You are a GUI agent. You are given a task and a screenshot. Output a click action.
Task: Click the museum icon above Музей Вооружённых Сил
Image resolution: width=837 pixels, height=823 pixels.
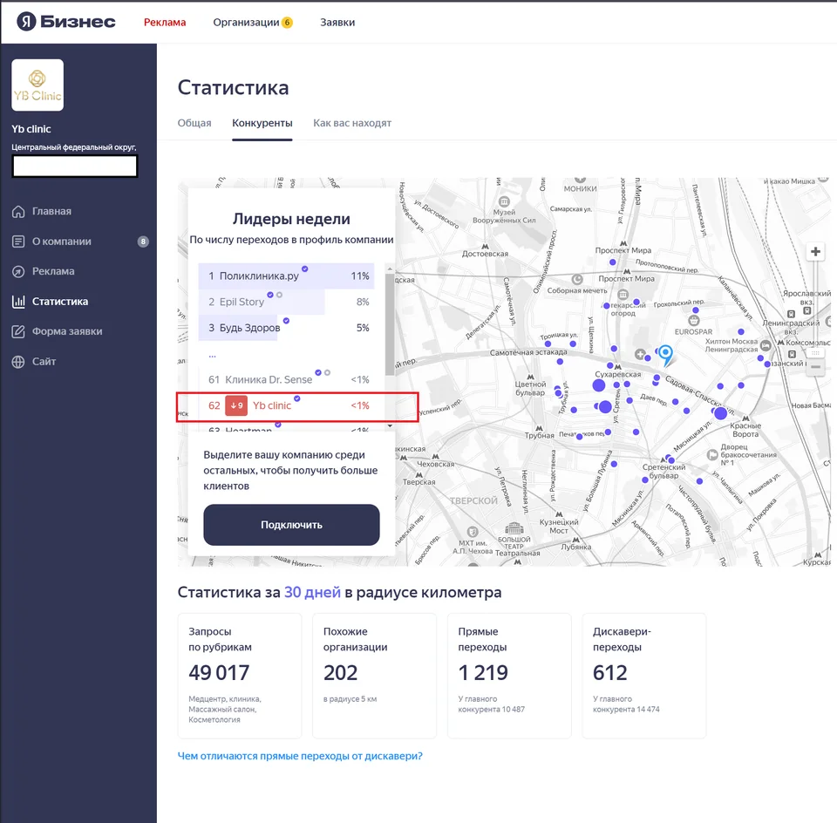pos(504,201)
